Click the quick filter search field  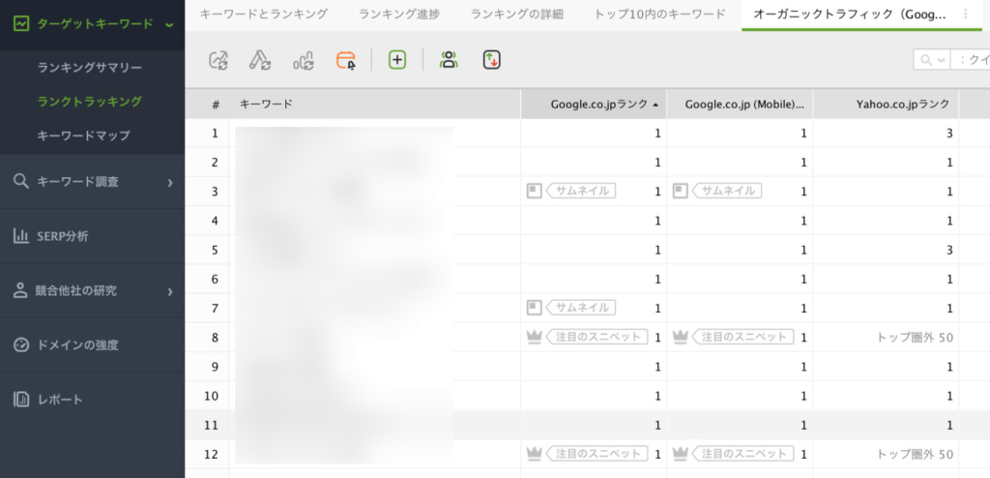(x=970, y=60)
